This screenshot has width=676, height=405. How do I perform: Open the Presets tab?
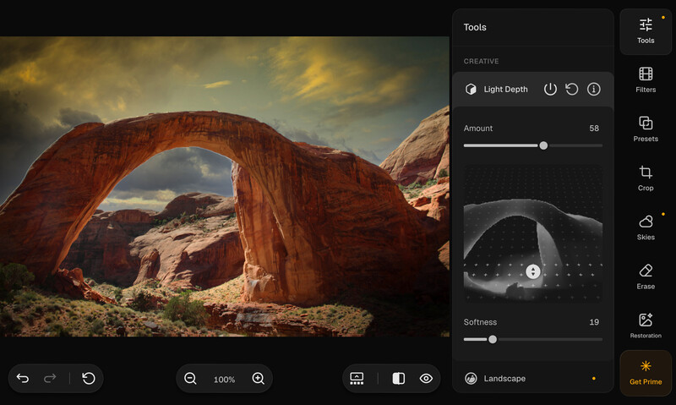646,129
